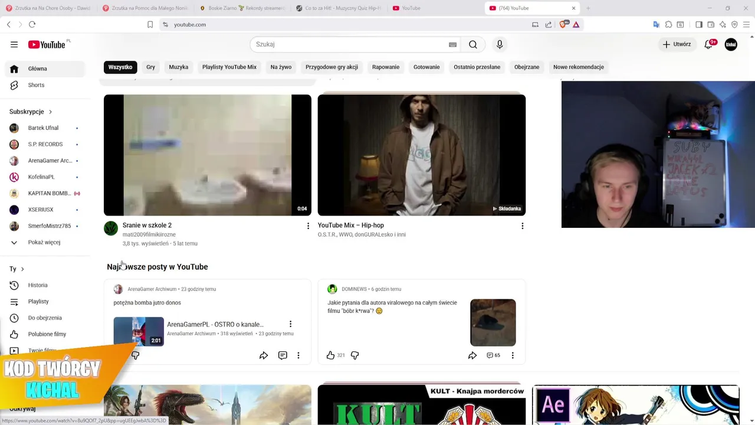This screenshot has height=425, width=755.
Task: Focus the Szukaj search field
Action: click(x=354, y=44)
